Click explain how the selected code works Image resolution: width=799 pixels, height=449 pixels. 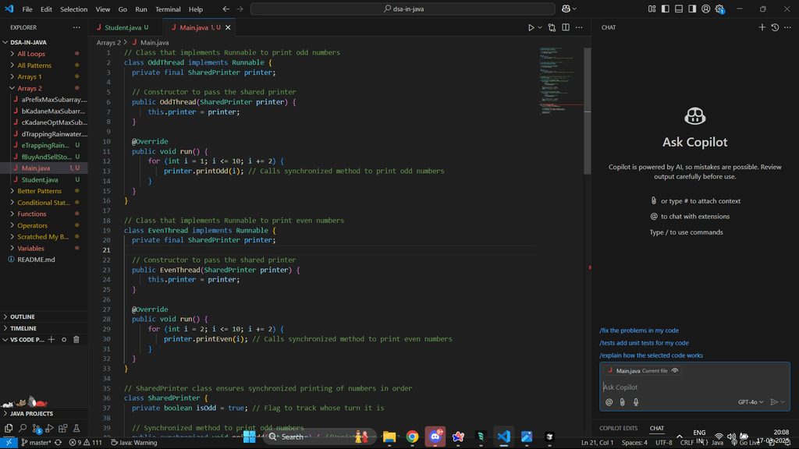coord(648,355)
